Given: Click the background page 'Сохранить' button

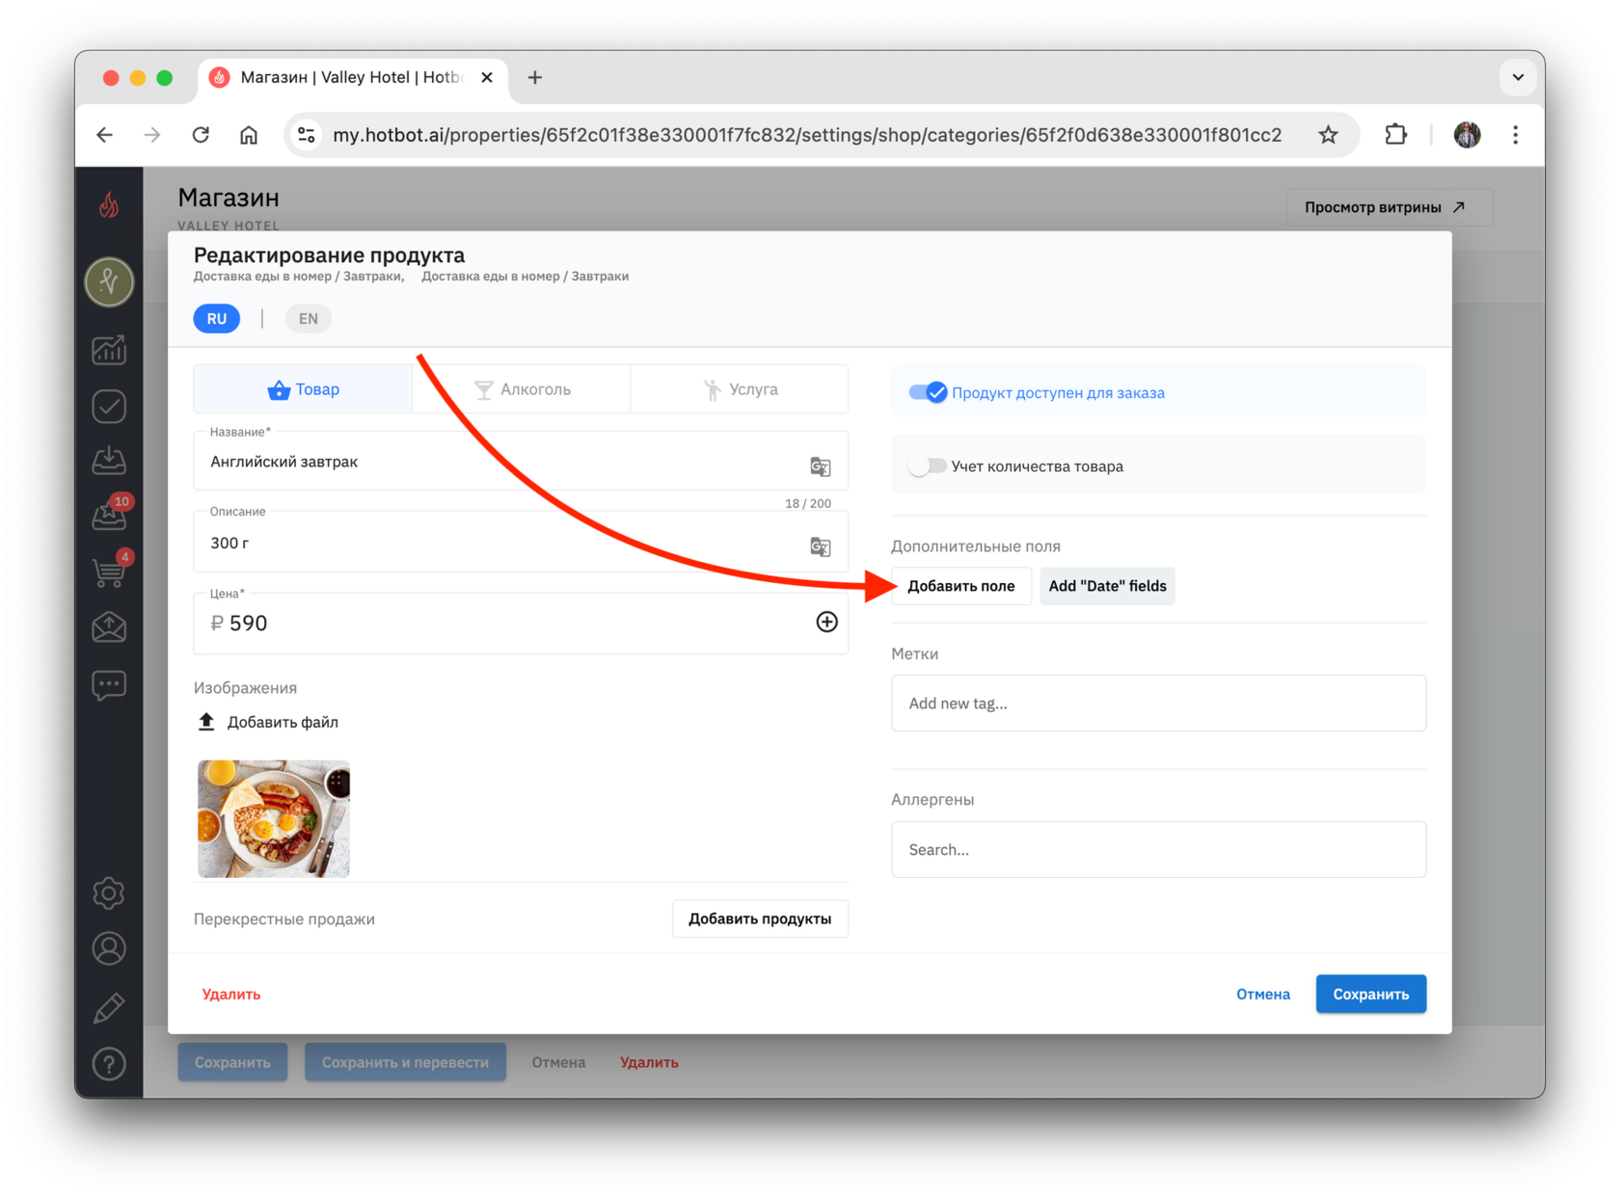Looking at the screenshot, I should (x=232, y=1062).
